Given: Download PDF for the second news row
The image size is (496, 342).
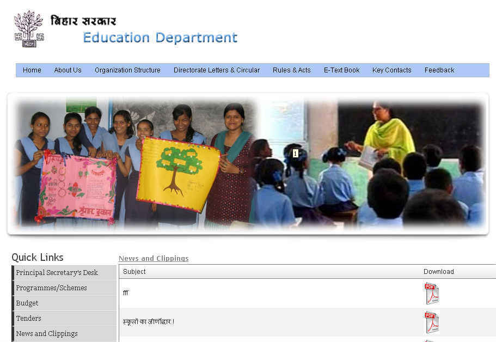Looking at the screenshot, I should pos(431,322).
